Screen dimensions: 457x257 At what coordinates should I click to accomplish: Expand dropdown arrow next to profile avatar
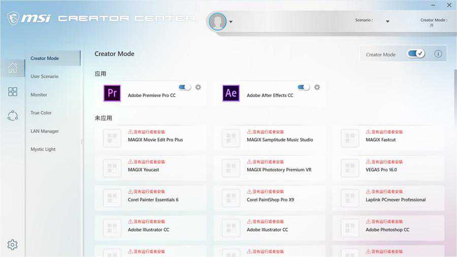231,22
